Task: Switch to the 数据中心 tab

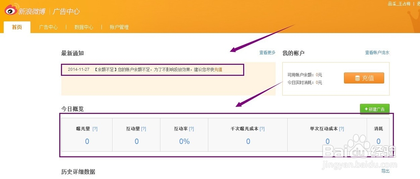Action: [x=84, y=27]
